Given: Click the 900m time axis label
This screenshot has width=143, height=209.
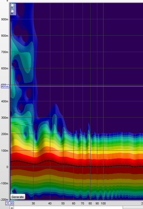Looking at the screenshot, I should [x=5, y=19].
